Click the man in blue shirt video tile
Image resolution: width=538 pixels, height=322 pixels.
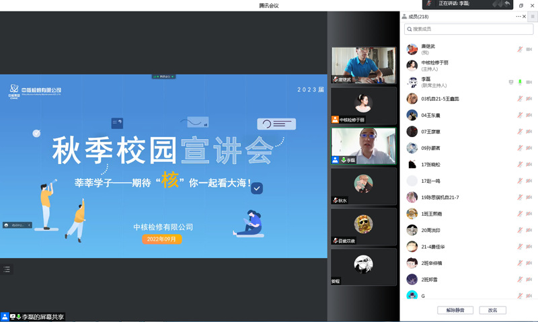click(x=363, y=65)
